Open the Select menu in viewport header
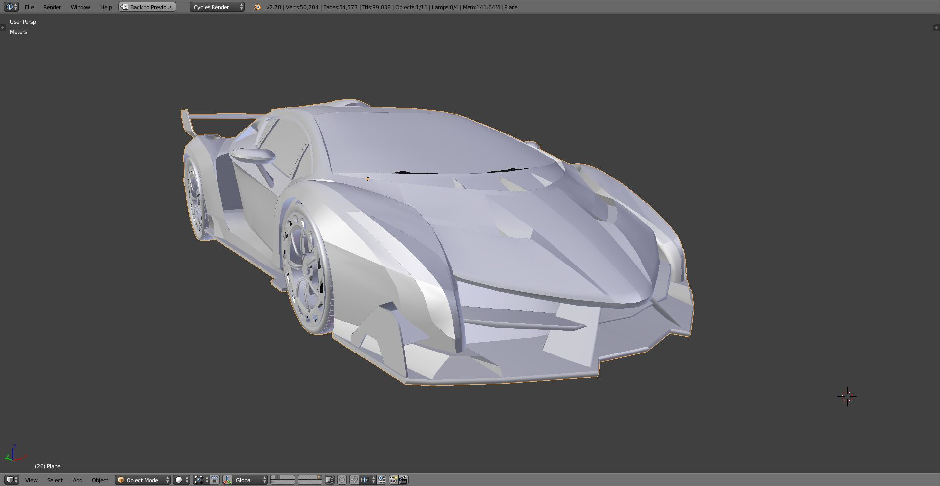940x486 pixels. pos(55,480)
